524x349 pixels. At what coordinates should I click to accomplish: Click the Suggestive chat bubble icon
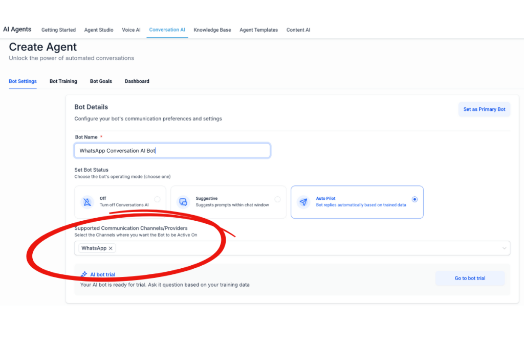[183, 202]
